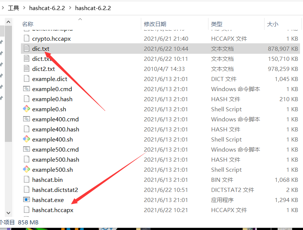The image size is (303, 230).
Task: Select the hashcat.exe file name
Action: (x=48, y=200)
